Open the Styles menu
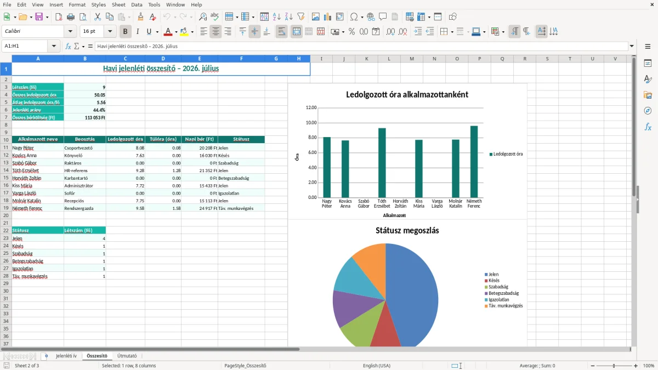The height and width of the screenshot is (370, 658). point(99,4)
